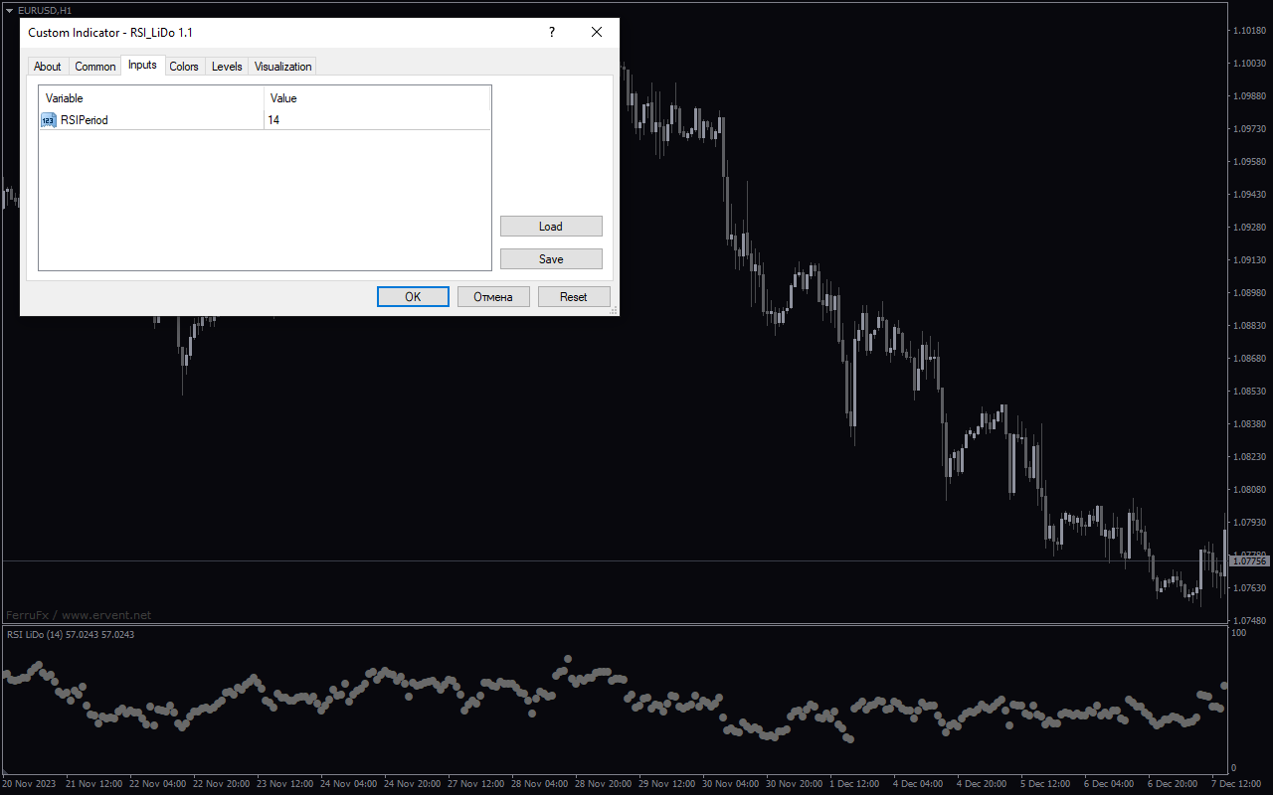The height and width of the screenshot is (795, 1273).
Task: Open the Visualization tab
Action: 282,67
